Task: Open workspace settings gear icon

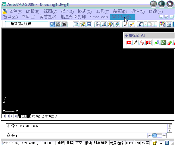Action: [x=58, y=24]
